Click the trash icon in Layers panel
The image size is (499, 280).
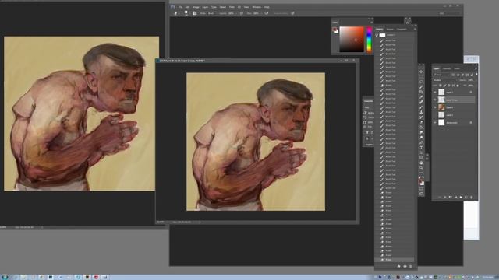pyautogui.click(x=471, y=197)
